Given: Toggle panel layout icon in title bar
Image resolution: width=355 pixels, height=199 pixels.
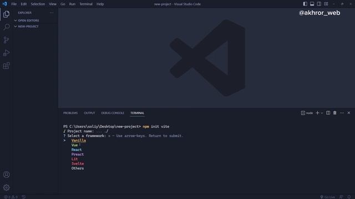Looking at the screenshot, I should (312, 4).
